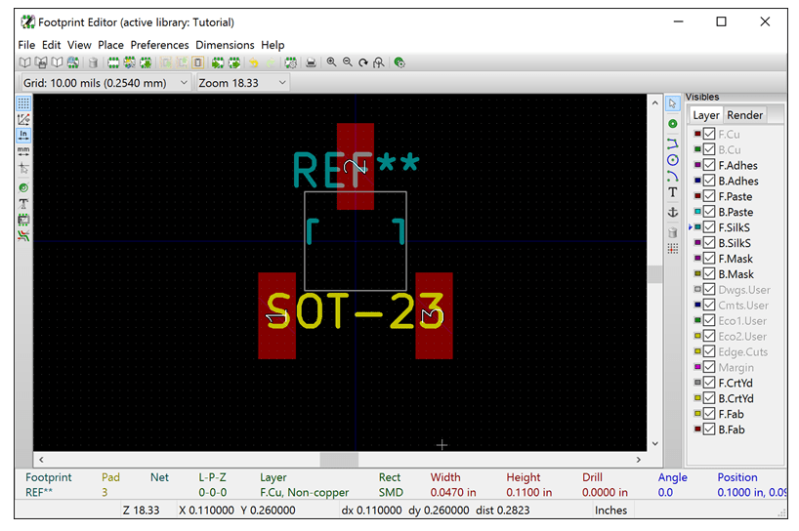Click the REF** reference text on canvas
The image size is (799, 531).
click(x=356, y=170)
